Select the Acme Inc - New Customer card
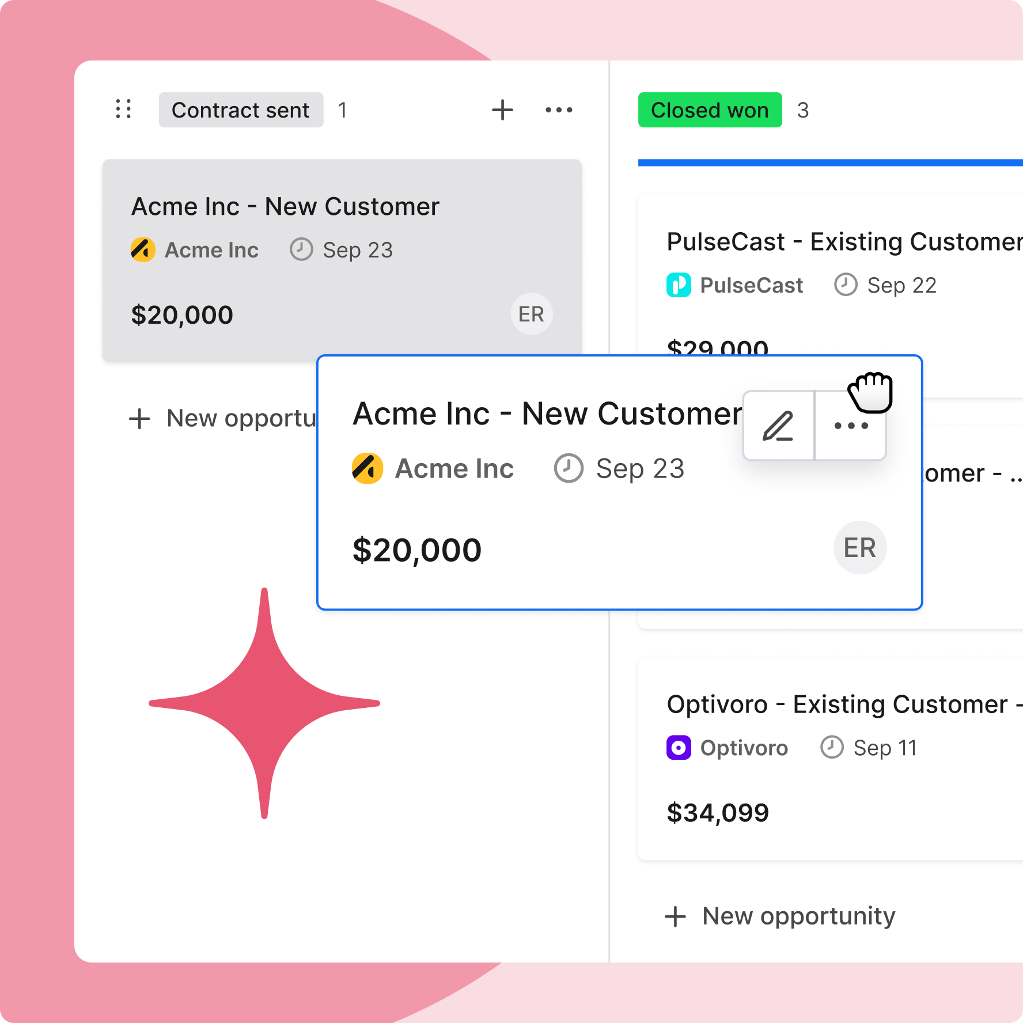 tap(285, 206)
